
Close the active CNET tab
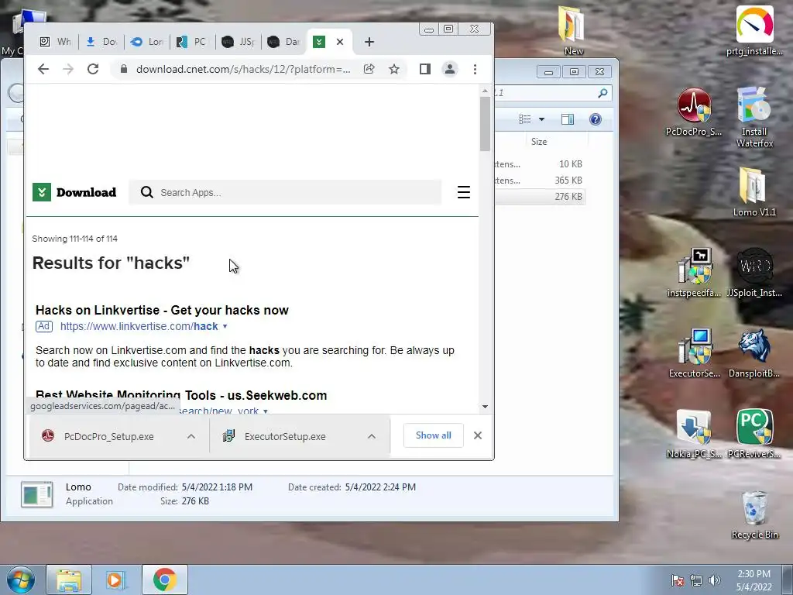tap(340, 42)
